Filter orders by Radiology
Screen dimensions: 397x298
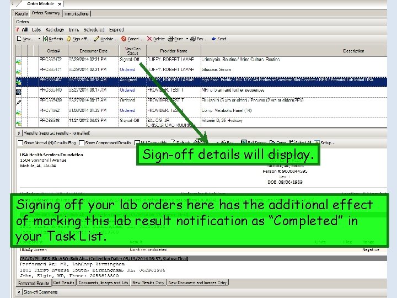tap(55, 30)
